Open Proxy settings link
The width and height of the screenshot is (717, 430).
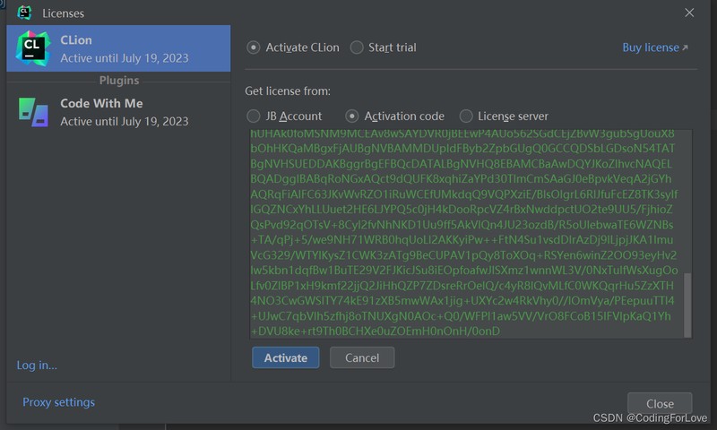click(x=58, y=402)
